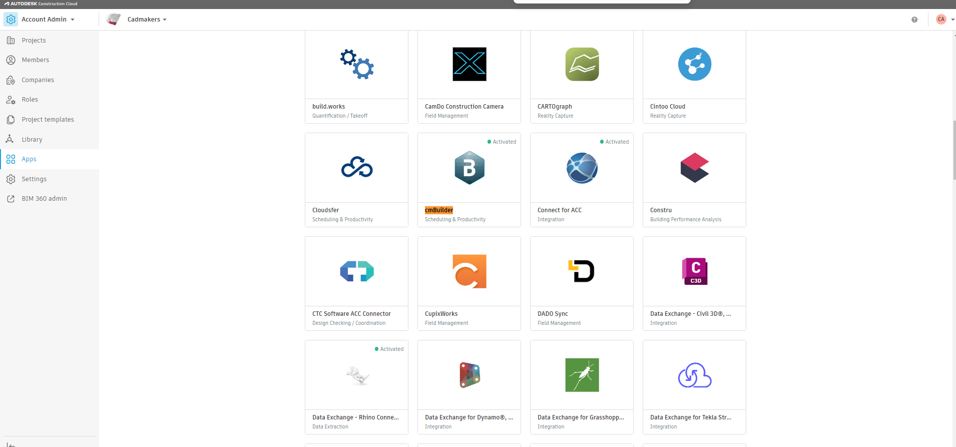Viewport: 956px width, 447px height.
Task: Click the highlighted cmBuilder name
Action: 439,210
